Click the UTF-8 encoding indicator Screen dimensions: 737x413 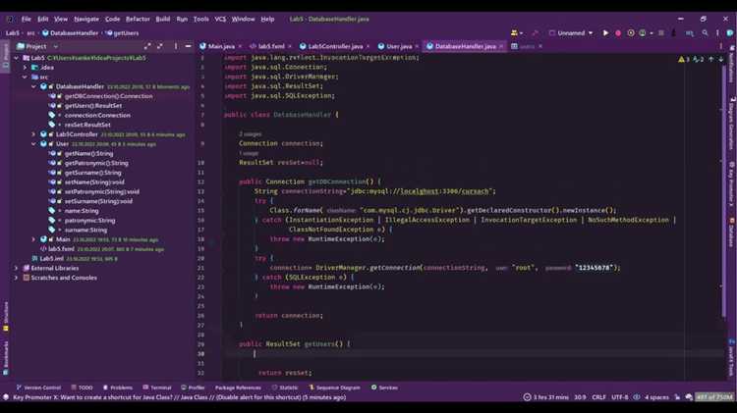tap(619, 397)
